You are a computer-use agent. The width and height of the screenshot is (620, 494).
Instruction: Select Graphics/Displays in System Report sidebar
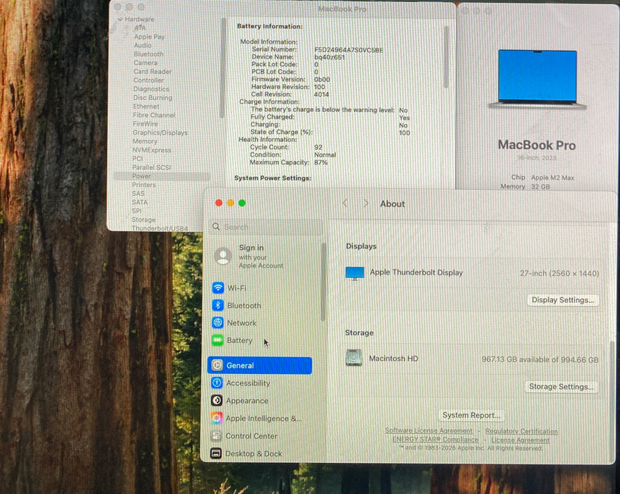coord(160,133)
